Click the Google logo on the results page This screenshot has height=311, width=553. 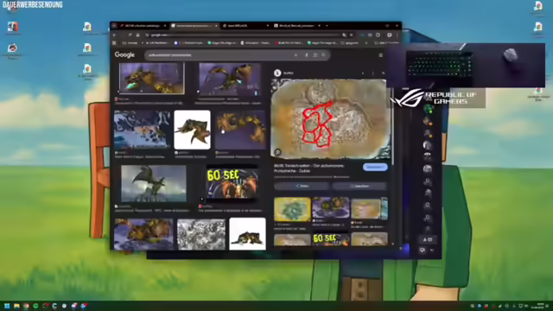[x=124, y=54]
